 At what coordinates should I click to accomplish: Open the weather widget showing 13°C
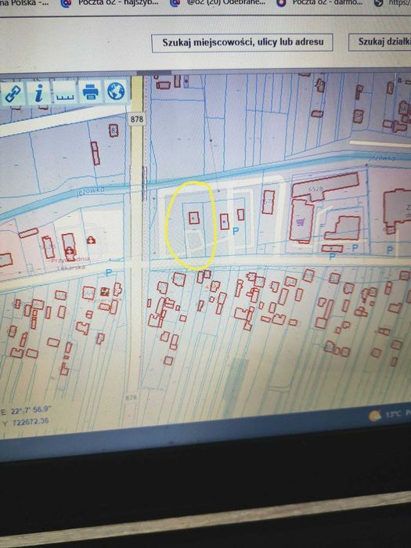coord(388,414)
